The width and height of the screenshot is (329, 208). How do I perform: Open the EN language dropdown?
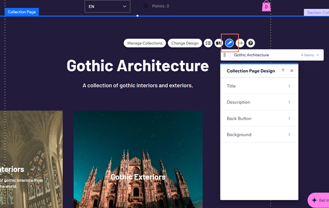tap(107, 6)
